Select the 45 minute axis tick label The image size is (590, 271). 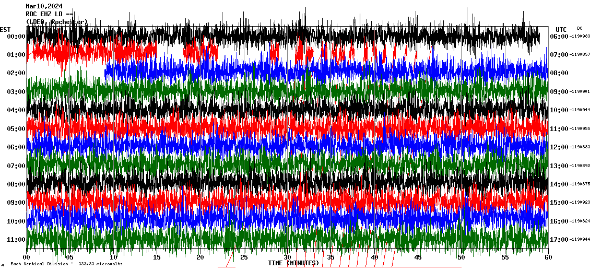point(418,257)
